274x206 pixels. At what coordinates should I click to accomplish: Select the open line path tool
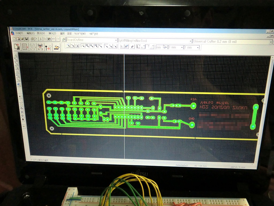(21, 101)
